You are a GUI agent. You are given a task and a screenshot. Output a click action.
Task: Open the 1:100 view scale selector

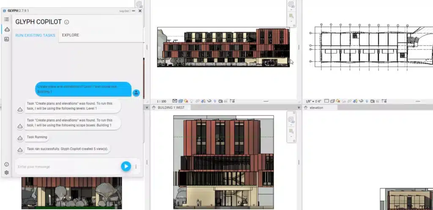pos(161,101)
